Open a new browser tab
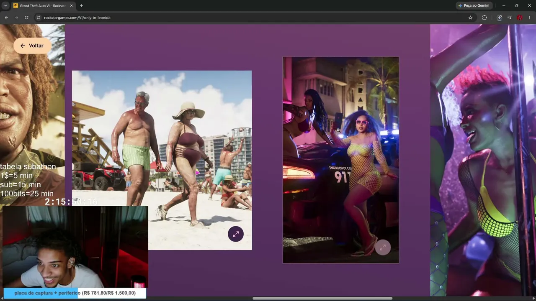The width and height of the screenshot is (536, 301). pyautogui.click(x=81, y=6)
